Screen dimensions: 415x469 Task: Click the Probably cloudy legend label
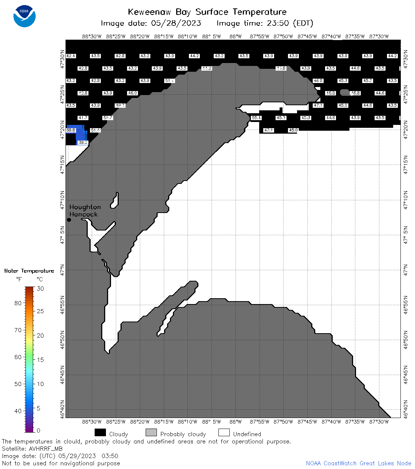point(183,434)
